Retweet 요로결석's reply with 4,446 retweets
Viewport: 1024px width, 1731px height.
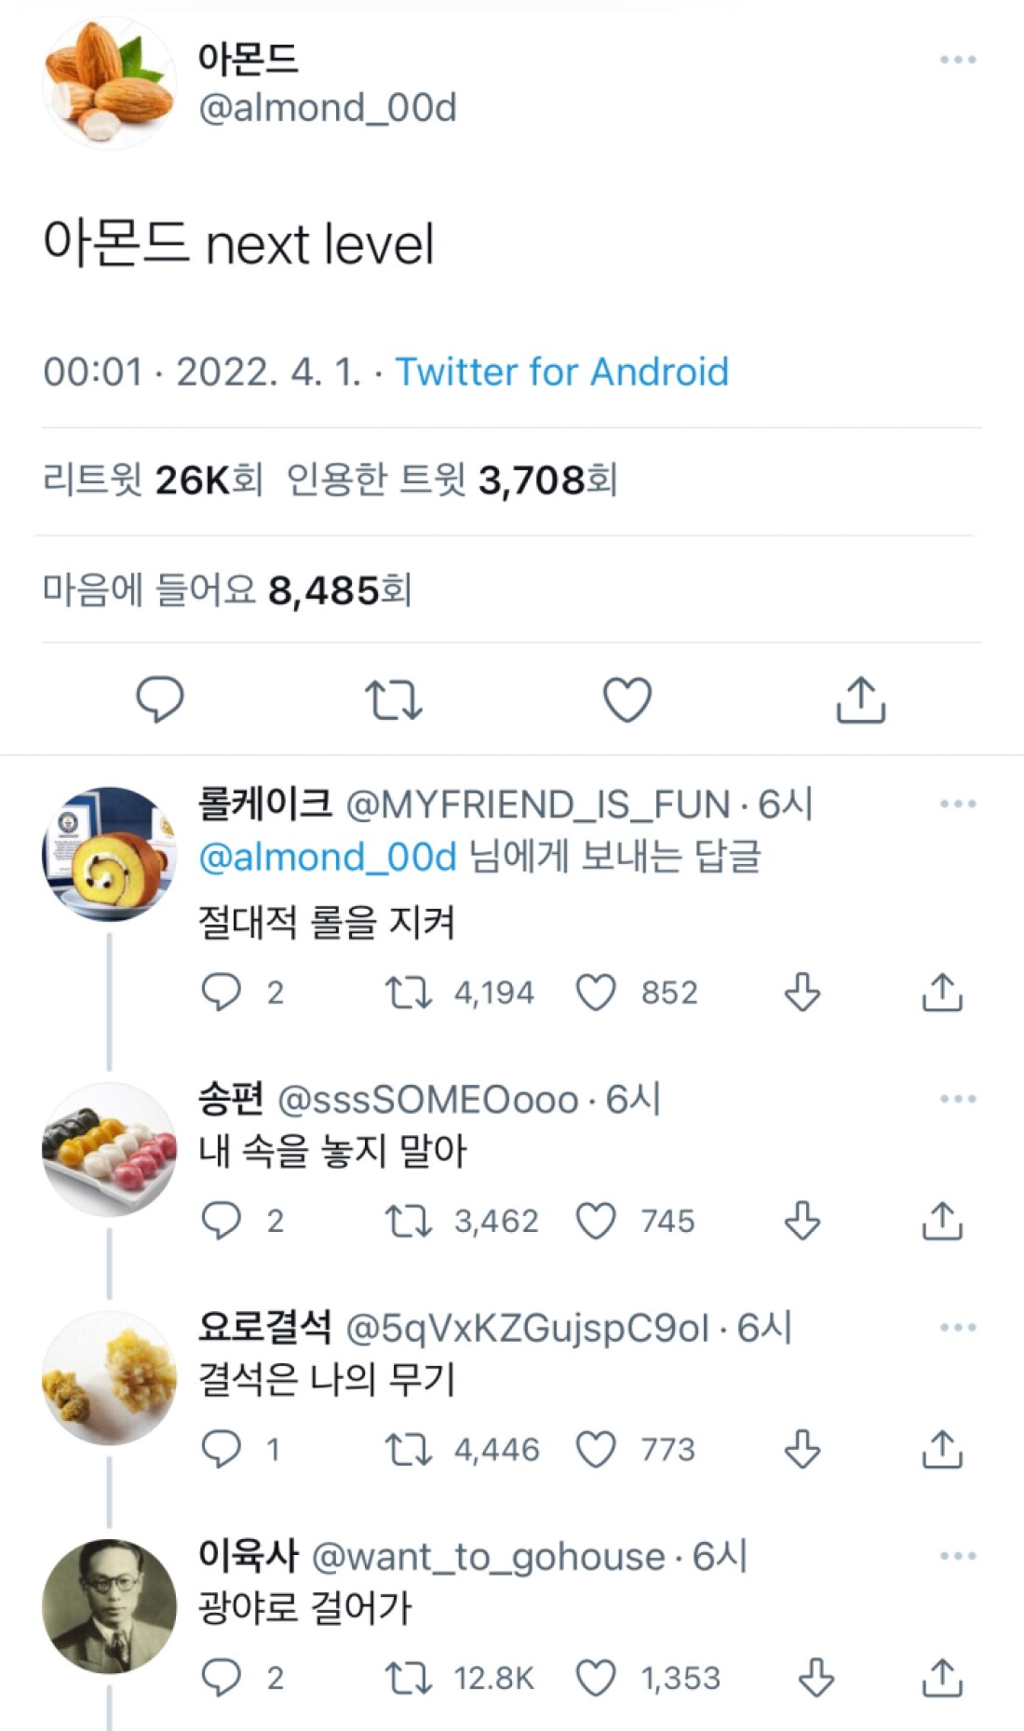pos(409,1450)
